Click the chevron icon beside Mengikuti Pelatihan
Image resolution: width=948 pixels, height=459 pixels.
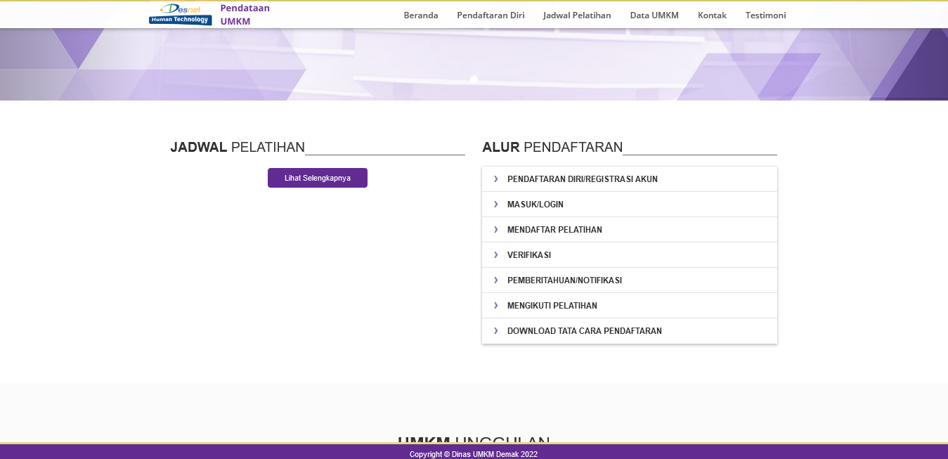pos(495,306)
